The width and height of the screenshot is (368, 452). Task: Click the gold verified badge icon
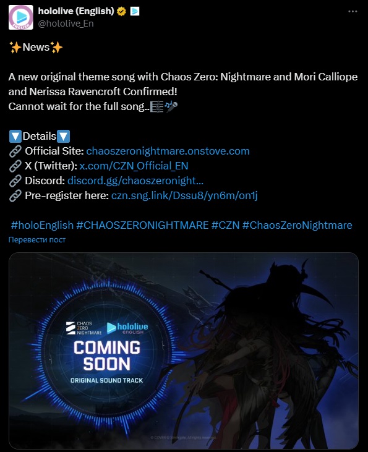pyautogui.click(x=121, y=11)
